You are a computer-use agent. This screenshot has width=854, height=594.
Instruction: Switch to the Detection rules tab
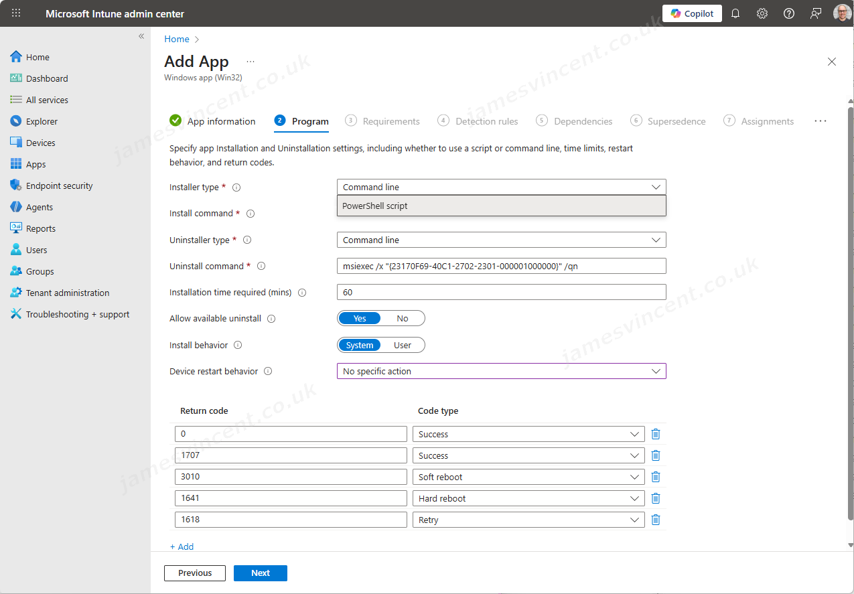[486, 121]
